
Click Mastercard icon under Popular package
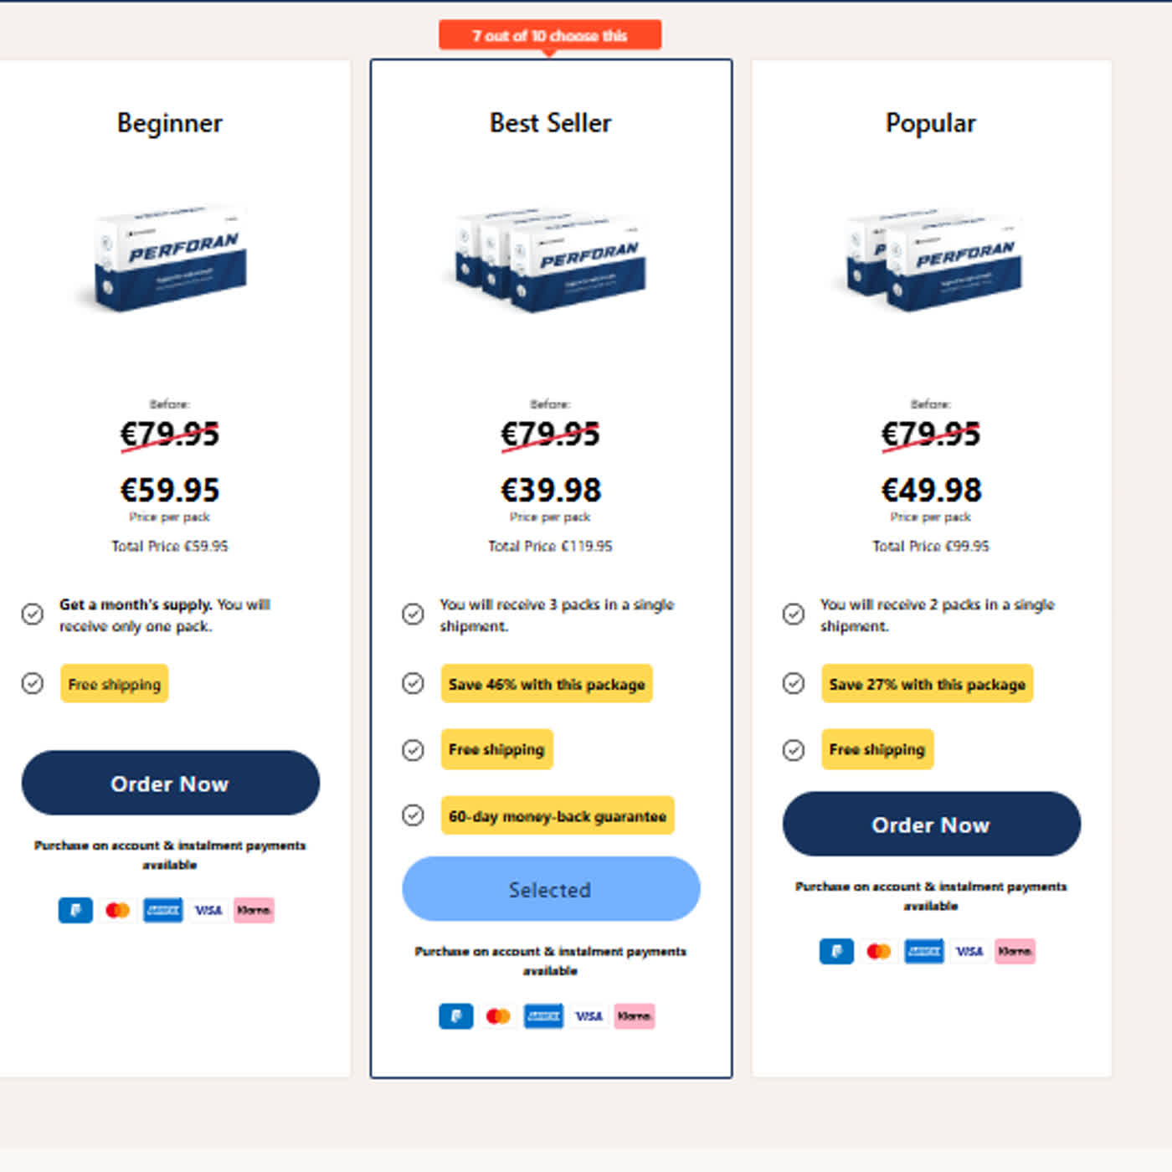click(x=878, y=951)
